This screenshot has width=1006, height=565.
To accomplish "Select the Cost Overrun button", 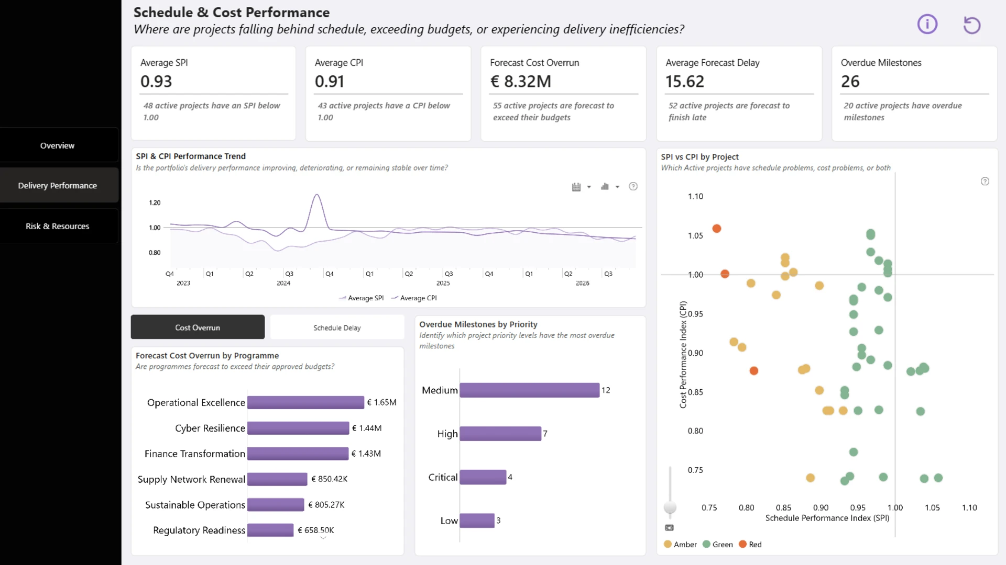I will point(198,327).
